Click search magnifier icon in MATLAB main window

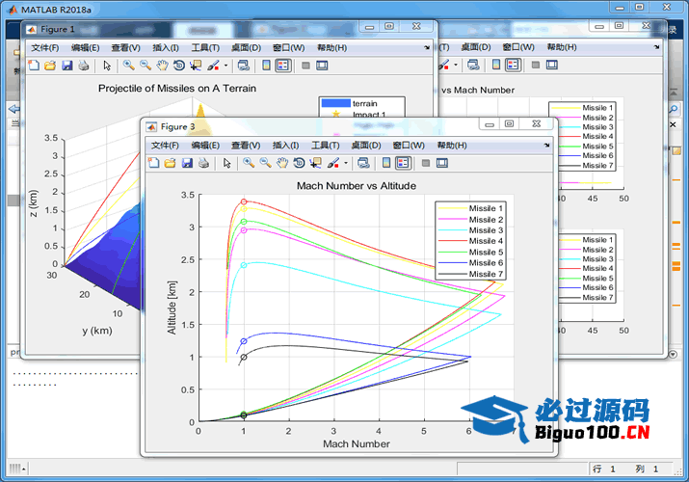pos(674,109)
